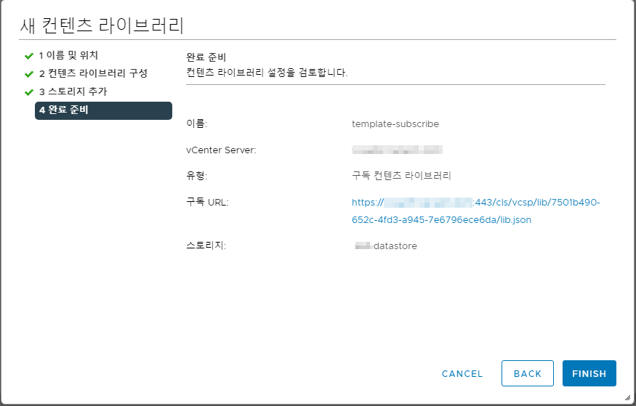This screenshot has height=406, width=636.
Task: Click the 유형: label
Action: pyautogui.click(x=197, y=176)
